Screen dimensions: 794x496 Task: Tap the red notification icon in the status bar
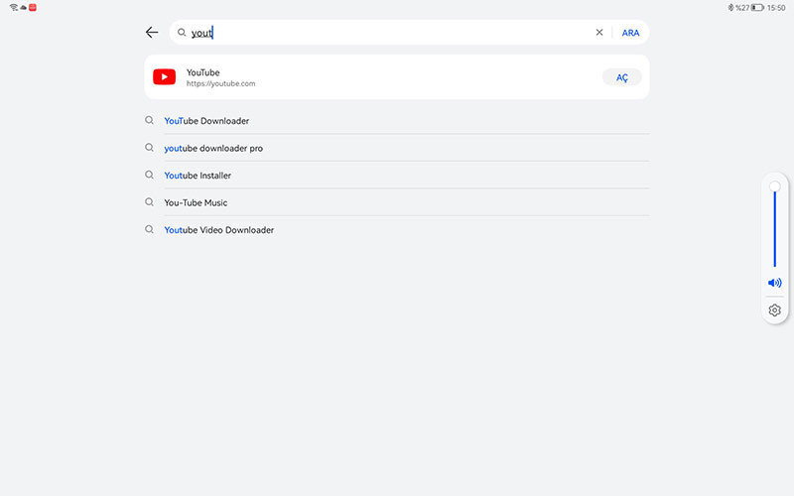(x=33, y=7)
